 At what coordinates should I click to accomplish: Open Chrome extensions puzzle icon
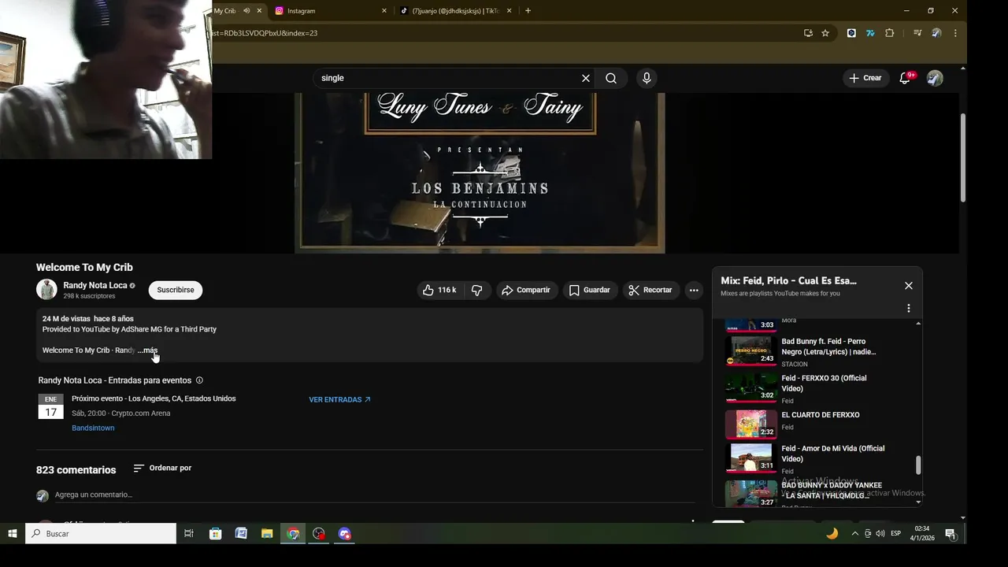coord(890,33)
